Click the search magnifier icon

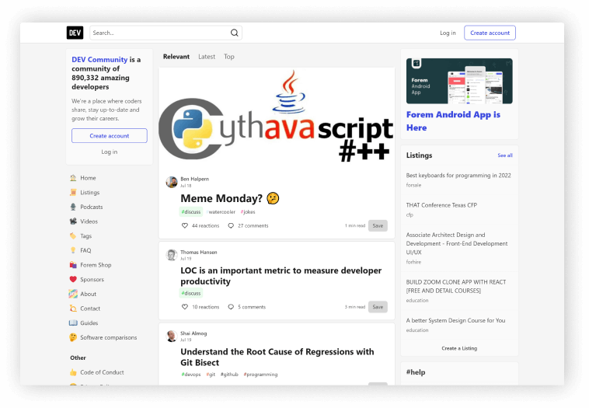click(235, 33)
